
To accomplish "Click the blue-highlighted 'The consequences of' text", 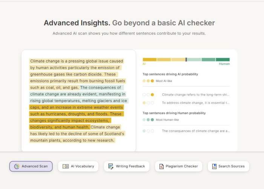I will pos(101,88).
